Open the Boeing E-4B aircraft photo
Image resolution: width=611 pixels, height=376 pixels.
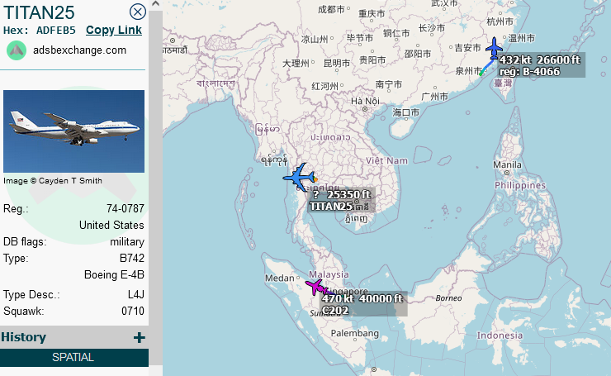pos(73,131)
